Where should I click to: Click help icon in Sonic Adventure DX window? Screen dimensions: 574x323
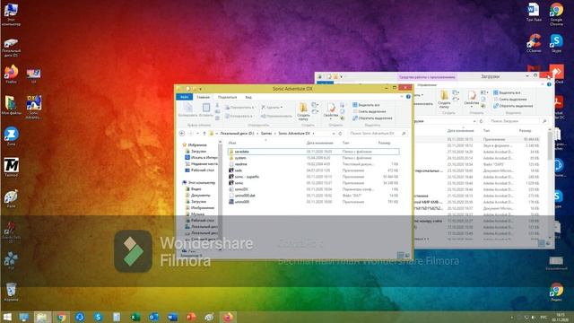click(408, 97)
